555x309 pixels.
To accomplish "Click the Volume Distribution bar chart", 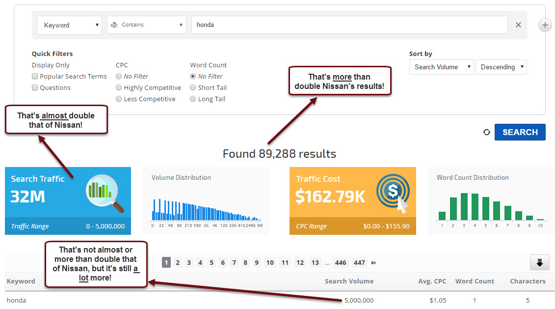I will point(207,210).
